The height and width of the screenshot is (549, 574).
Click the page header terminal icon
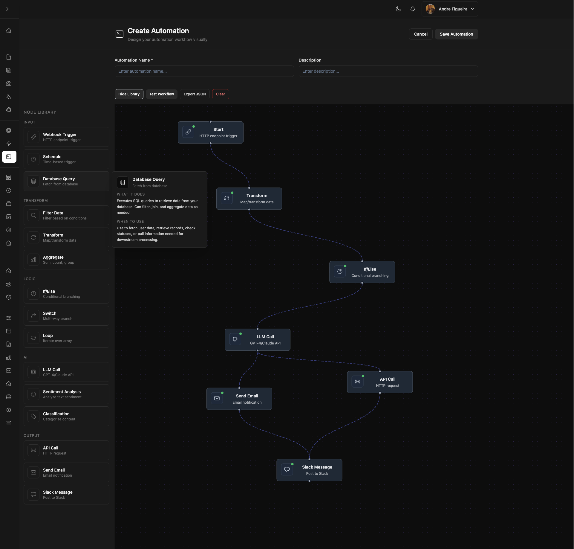[120, 34]
